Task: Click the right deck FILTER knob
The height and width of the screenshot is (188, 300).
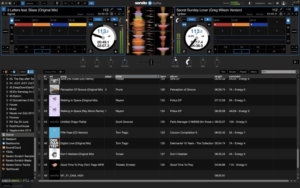Action: [x=175, y=62]
